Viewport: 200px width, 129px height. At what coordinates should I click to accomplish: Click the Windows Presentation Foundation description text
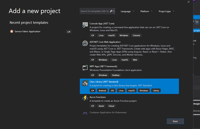(x=116, y=70)
